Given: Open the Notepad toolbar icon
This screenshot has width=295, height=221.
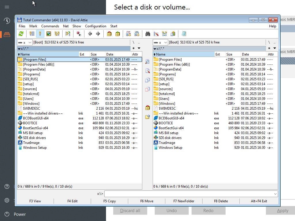Looking at the screenshot, I should [184, 34].
